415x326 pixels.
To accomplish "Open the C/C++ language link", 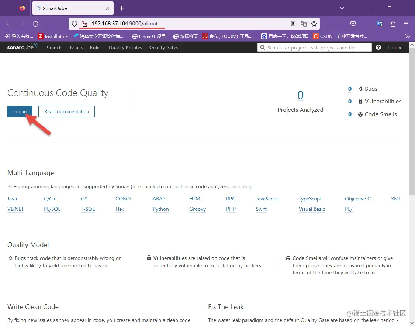I will tap(52, 199).
